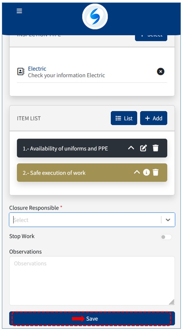Delete the Availability of uniforms item
The width and height of the screenshot is (183, 332).
(156, 148)
